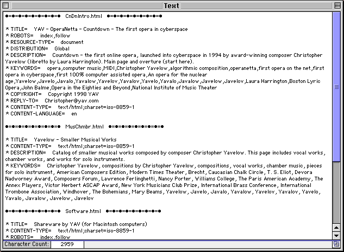The width and height of the screenshot is (344, 252).
Task: Click the Software.html file heading
Action: coord(83,211)
